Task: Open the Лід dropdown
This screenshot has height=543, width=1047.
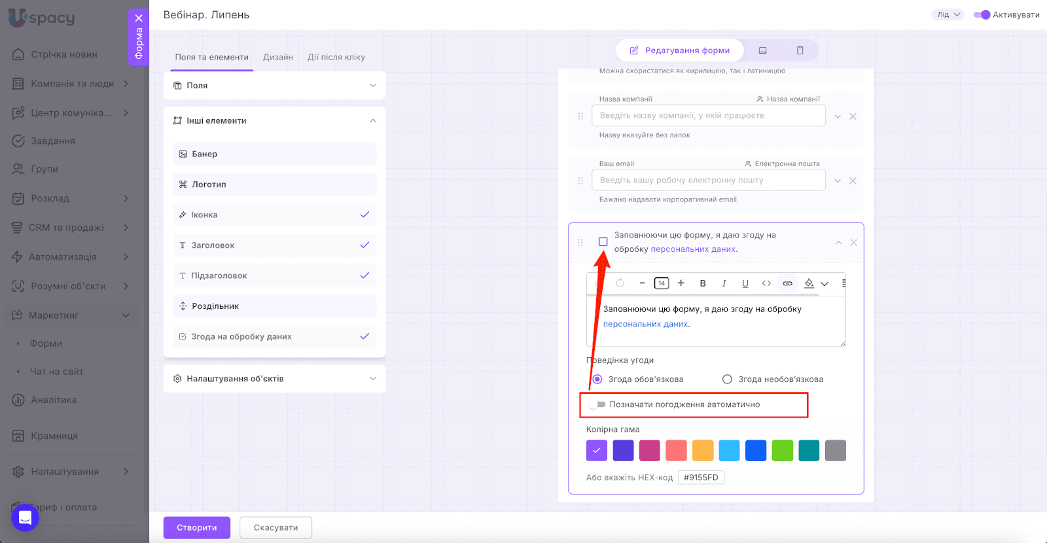Action: [x=948, y=15]
